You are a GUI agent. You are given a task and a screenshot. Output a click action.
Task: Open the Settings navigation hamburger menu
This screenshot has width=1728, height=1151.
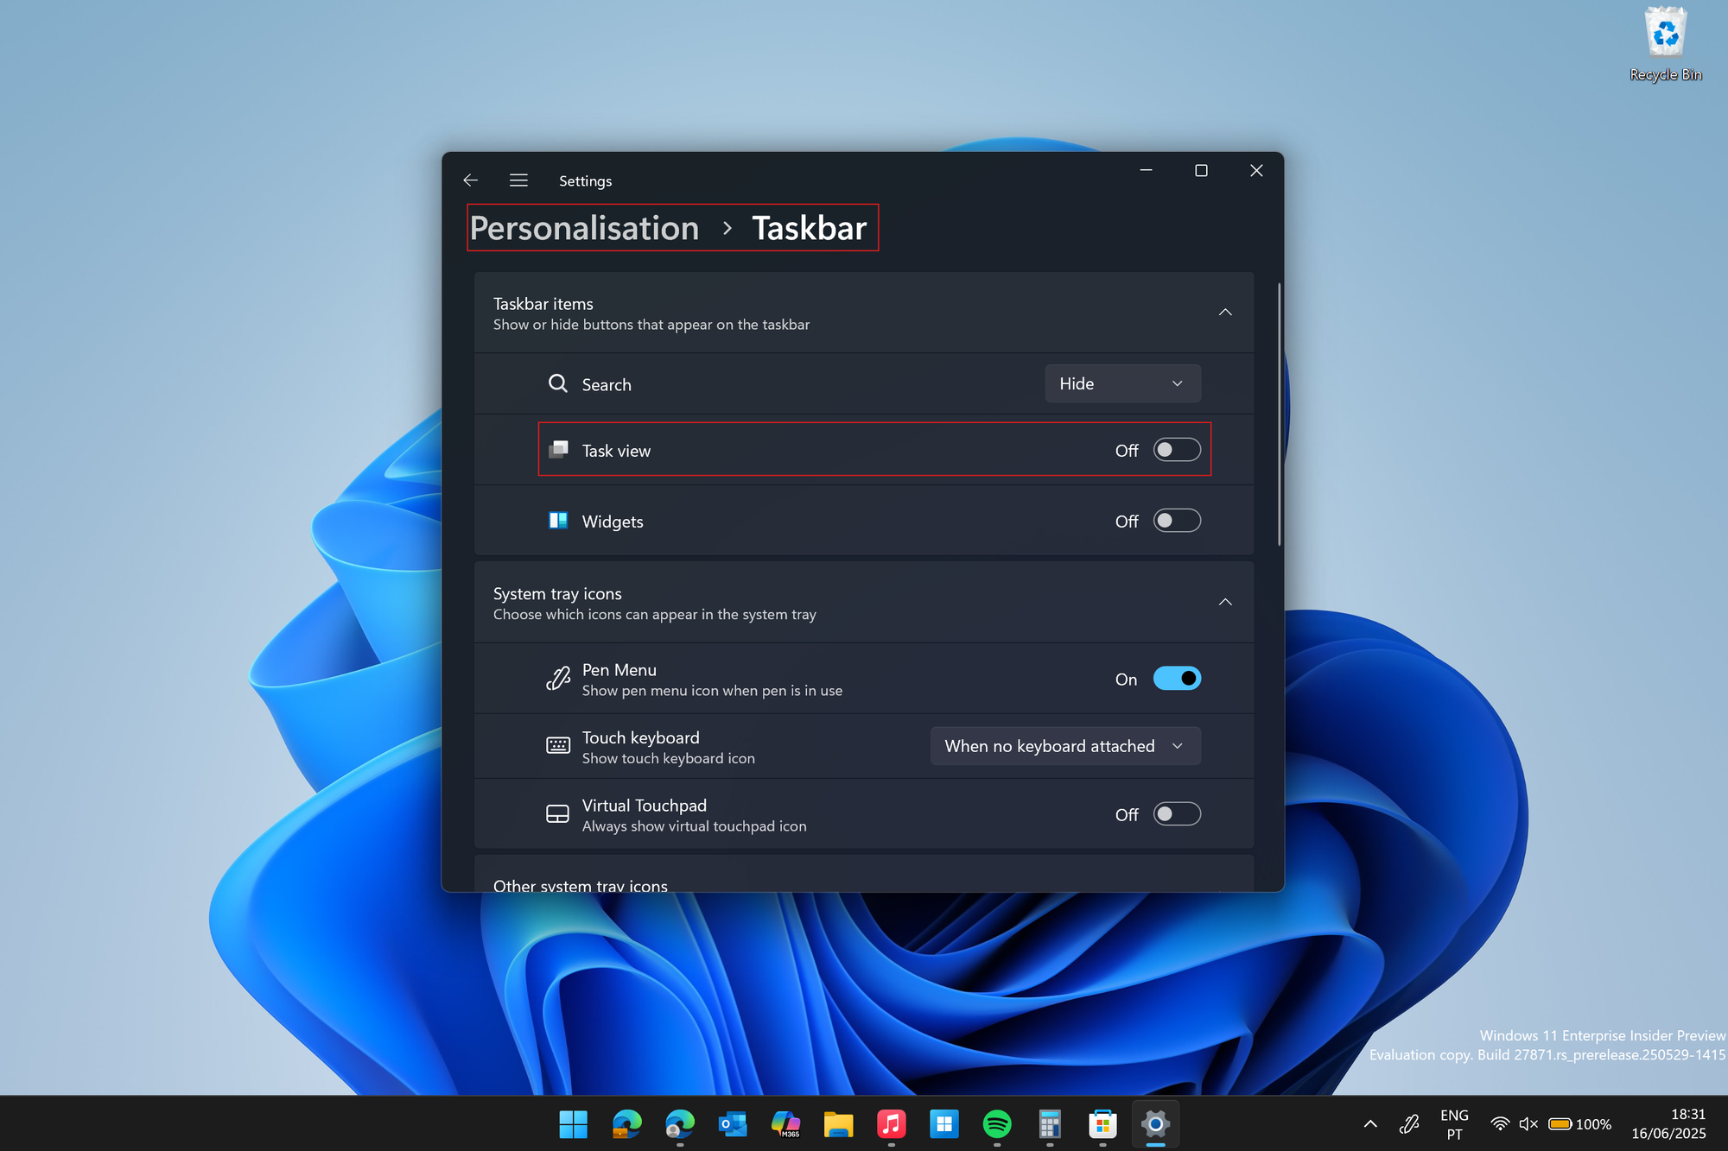click(518, 180)
